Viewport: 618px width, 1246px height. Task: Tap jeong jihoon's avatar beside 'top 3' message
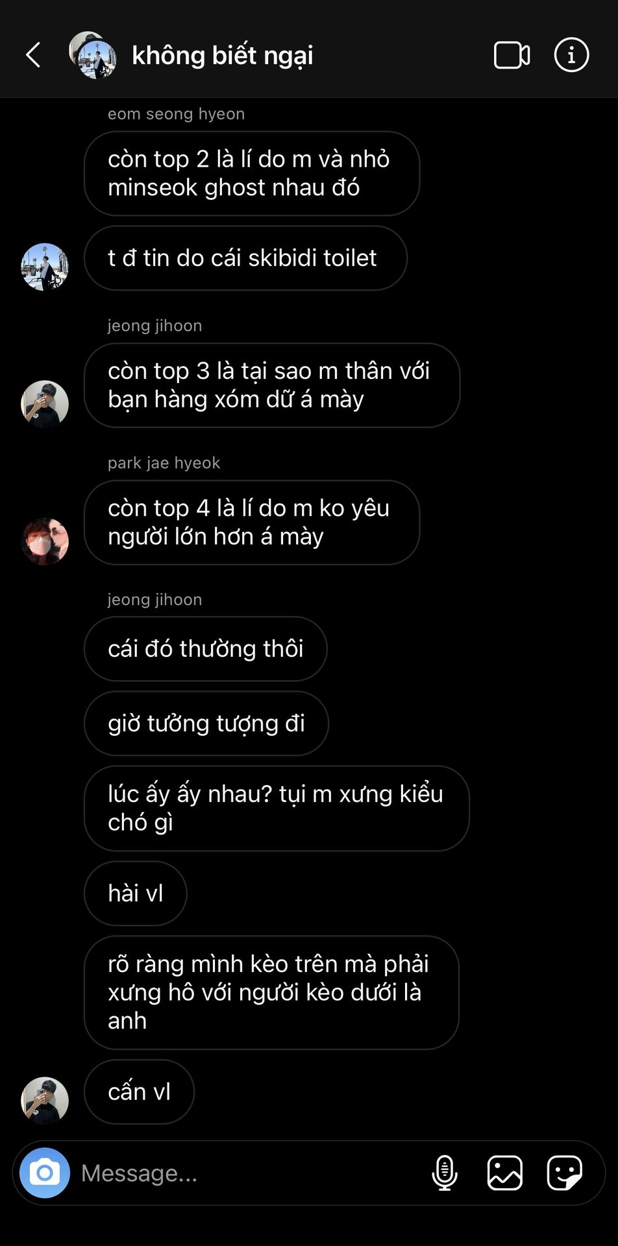pos(45,404)
